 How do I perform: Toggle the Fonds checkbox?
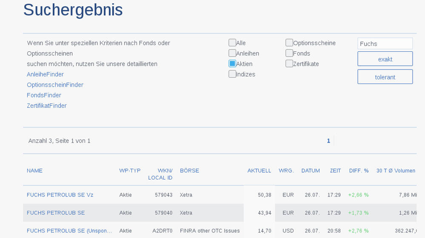pos(289,53)
